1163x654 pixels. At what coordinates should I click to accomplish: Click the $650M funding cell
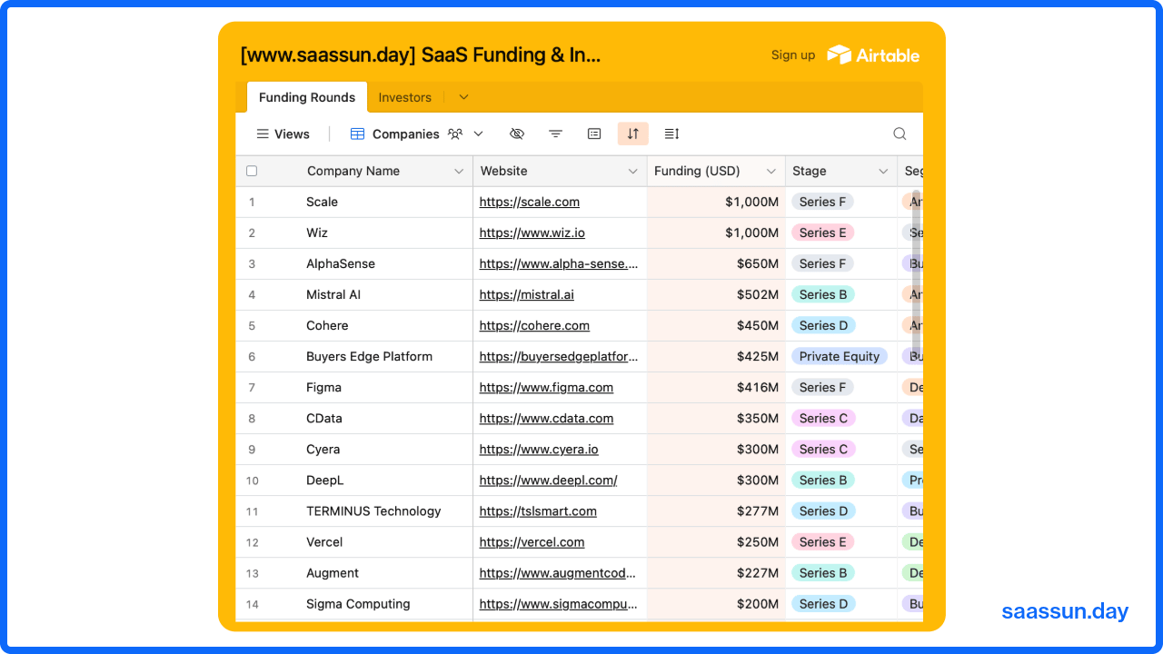coord(716,263)
